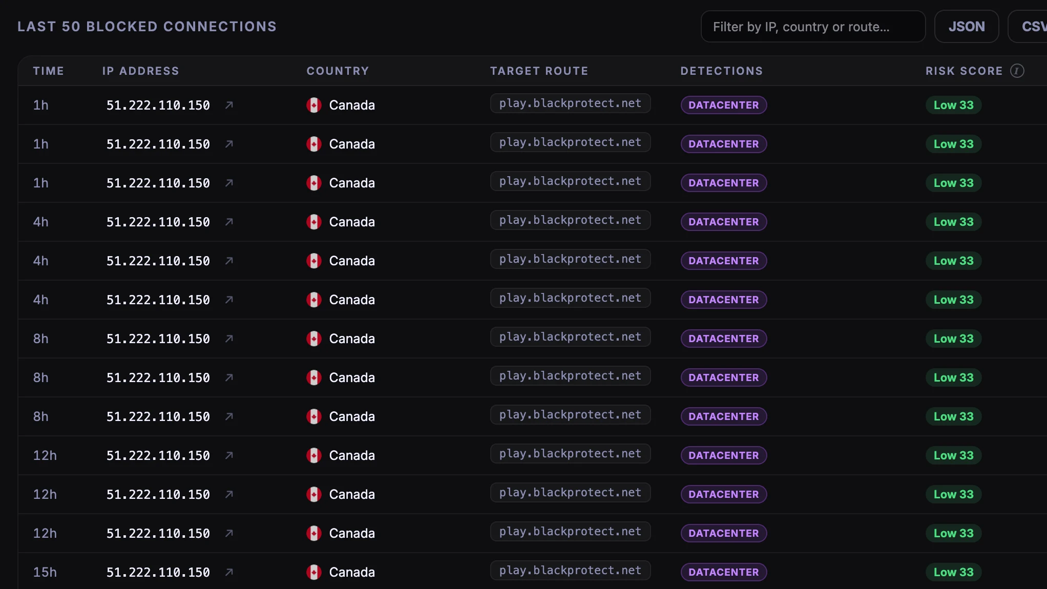Viewport: 1047px width, 589px height.
Task: Click Low 33 badge in the first 1h row
Action: [x=953, y=105]
